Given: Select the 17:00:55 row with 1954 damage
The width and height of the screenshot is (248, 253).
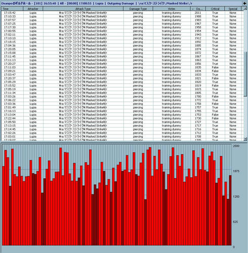Looking at the screenshot, I should coord(121,31).
